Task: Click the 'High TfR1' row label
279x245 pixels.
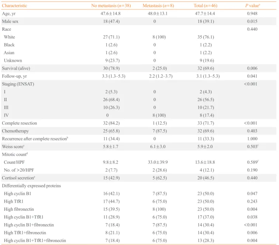Action: point(14,201)
